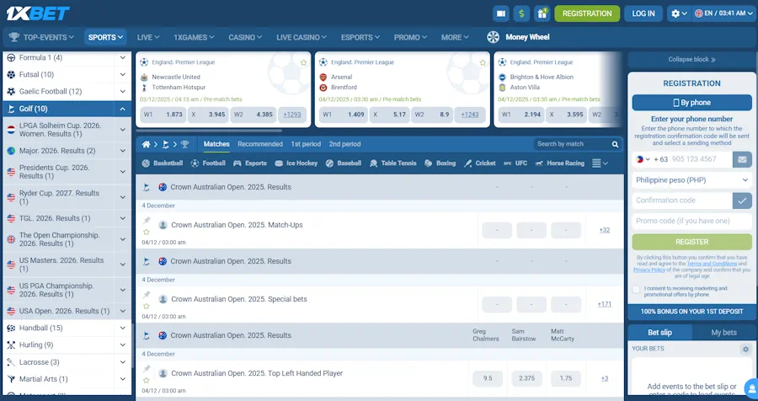Open the settings gear menu
Viewport: 758px width, 401px height.
pos(679,13)
